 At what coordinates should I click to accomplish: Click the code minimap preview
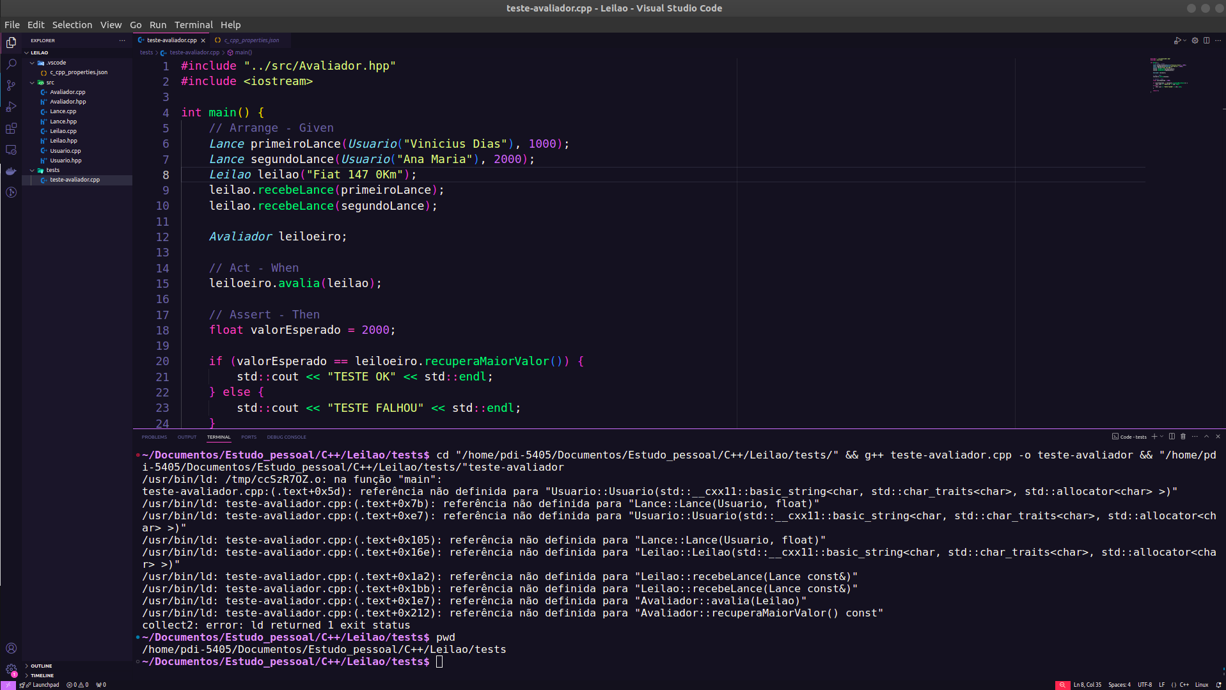pyautogui.click(x=1169, y=75)
